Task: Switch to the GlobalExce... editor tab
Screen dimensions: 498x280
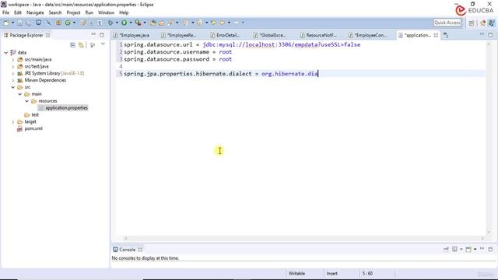Action: (x=271, y=35)
